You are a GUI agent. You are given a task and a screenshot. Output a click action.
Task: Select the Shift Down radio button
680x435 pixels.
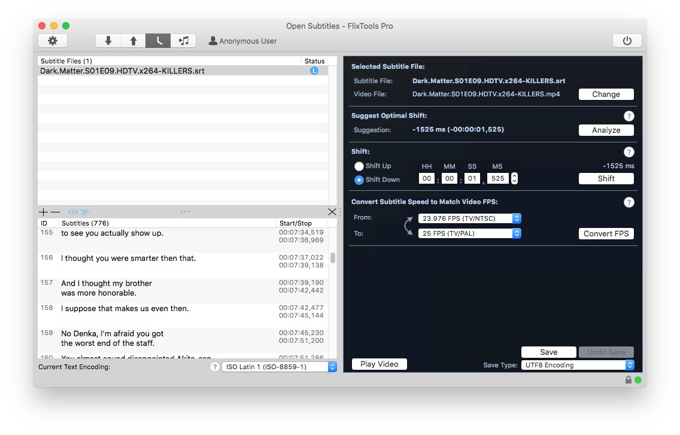click(359, 180)
